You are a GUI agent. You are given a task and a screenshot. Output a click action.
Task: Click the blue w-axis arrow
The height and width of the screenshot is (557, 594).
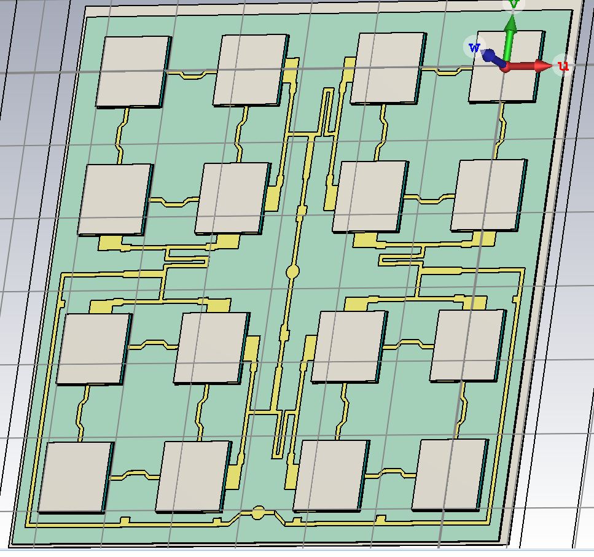point(493,58)
